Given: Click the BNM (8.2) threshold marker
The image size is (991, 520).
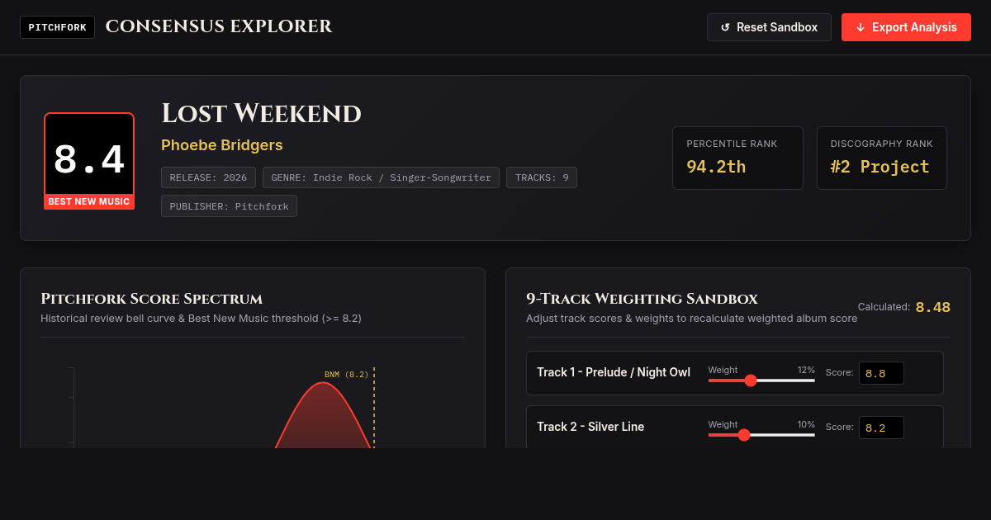Looking at the screenshot, I should click(347, 374).
